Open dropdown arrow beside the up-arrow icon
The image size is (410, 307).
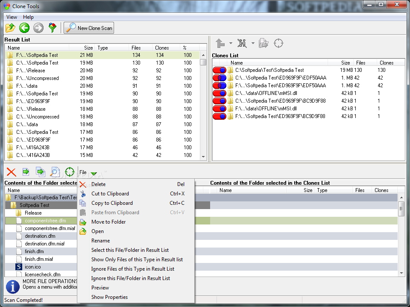231,43
